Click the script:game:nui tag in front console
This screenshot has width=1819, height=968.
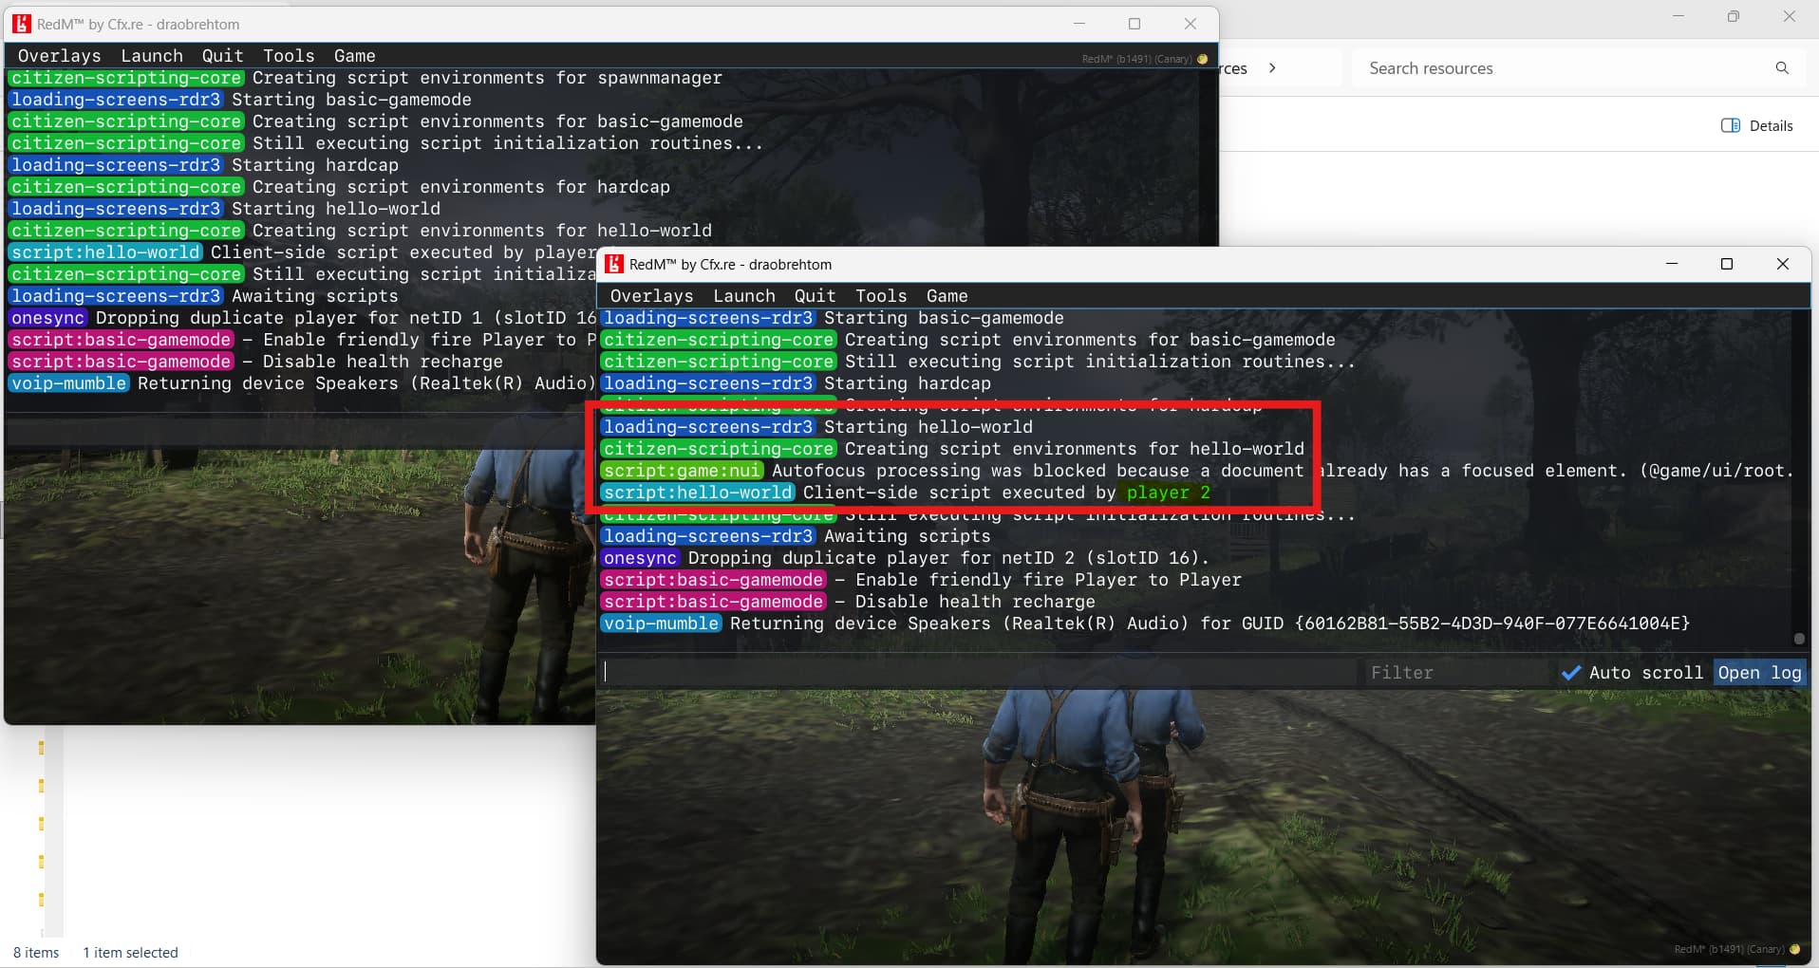click(x=682, y=471)
